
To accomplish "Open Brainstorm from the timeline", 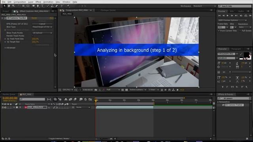I will [81, 99].
